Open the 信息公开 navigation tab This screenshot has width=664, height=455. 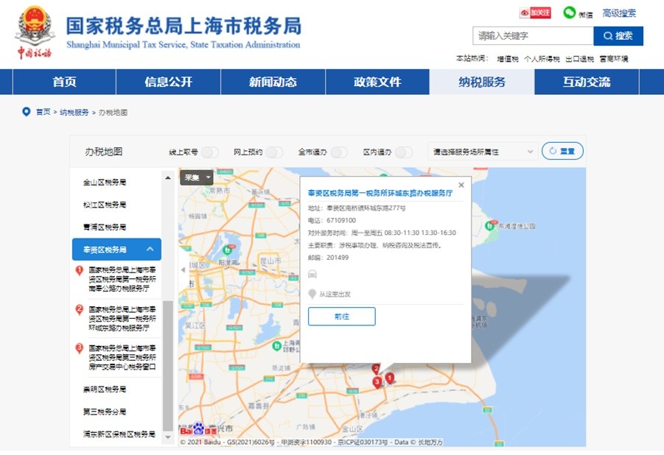point(168,82)
